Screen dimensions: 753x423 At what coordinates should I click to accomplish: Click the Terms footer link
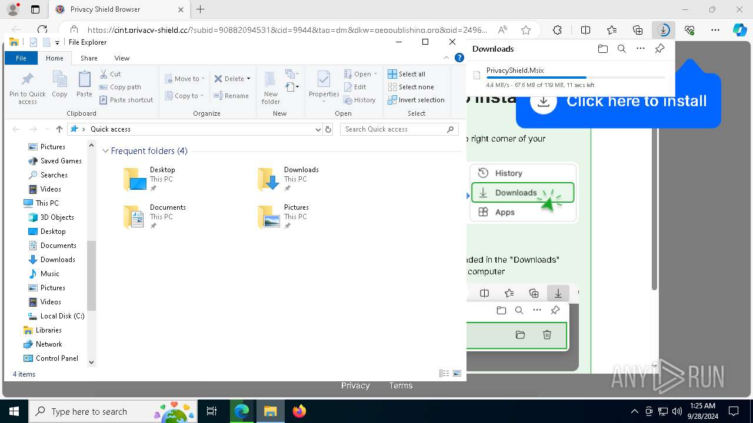401,385
